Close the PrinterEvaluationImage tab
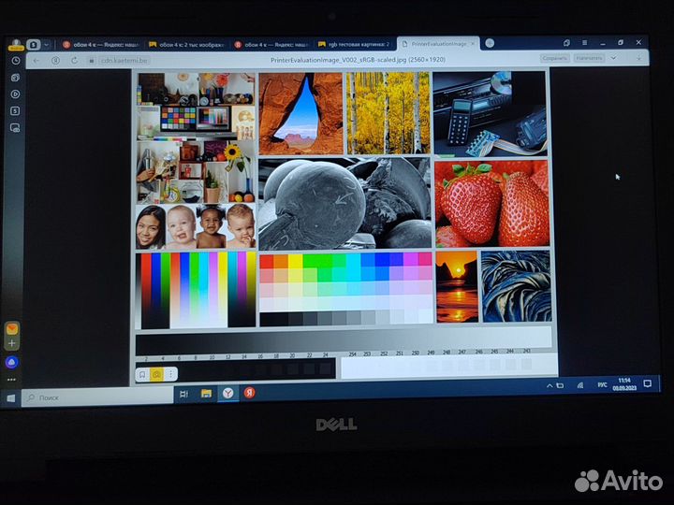Screen dimensions: 674x505 point(473,43)
